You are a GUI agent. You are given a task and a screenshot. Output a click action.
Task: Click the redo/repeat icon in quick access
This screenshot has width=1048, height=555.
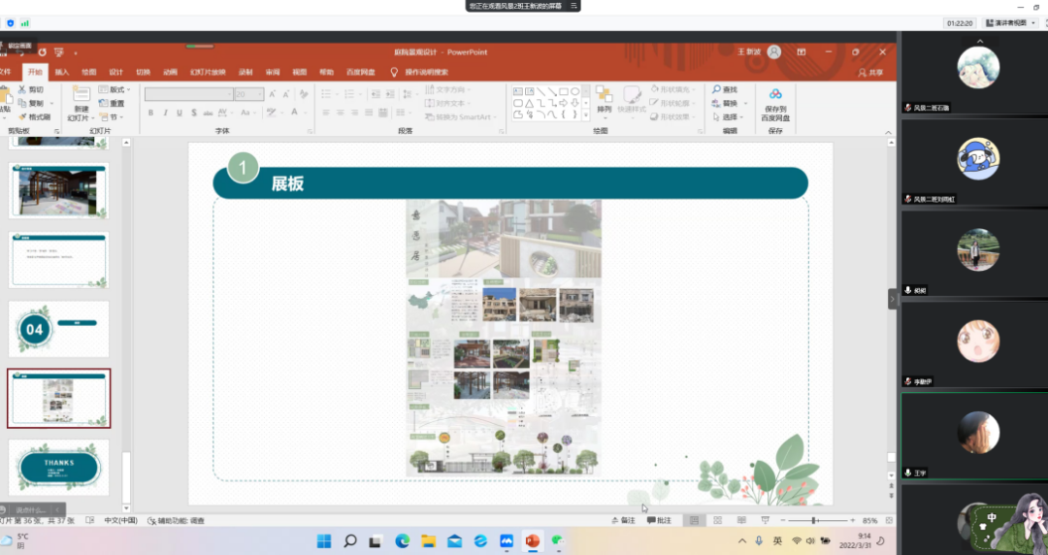(42, 52)
